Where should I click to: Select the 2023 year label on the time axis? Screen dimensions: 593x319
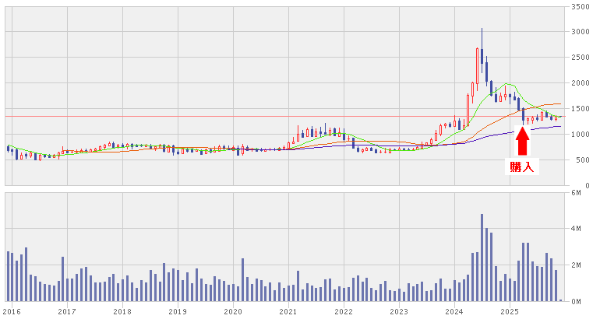(x=399, y=311)
